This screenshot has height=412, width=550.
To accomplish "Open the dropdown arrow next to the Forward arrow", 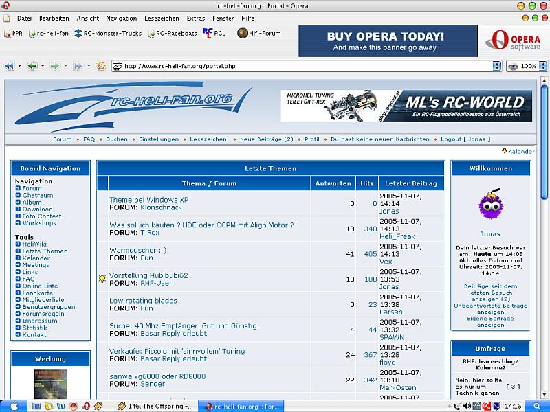I will (x=65, y=65).
